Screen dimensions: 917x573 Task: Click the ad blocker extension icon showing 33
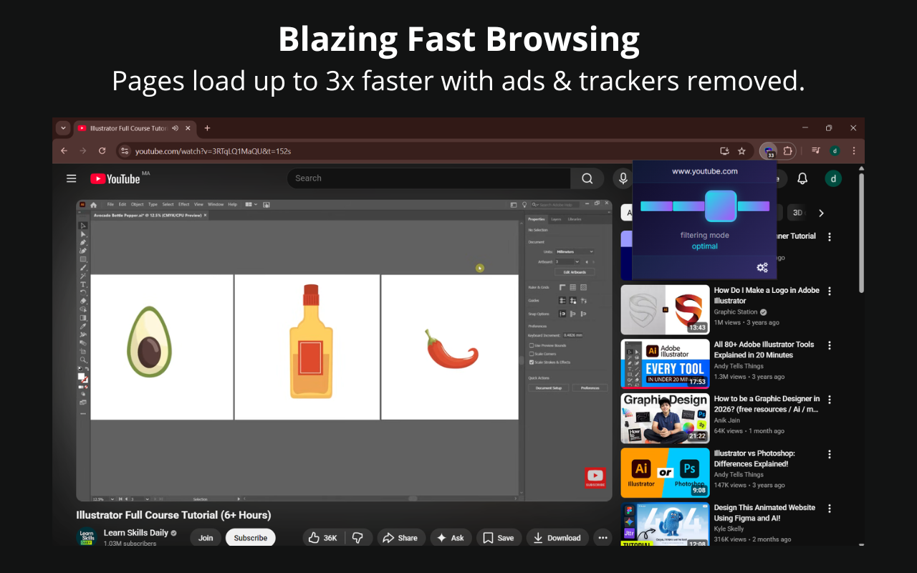pyautogui.click(x=769, y=151)
